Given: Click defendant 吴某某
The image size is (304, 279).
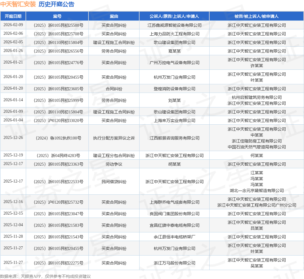Looking at the screenshot, I should point(257,266).
